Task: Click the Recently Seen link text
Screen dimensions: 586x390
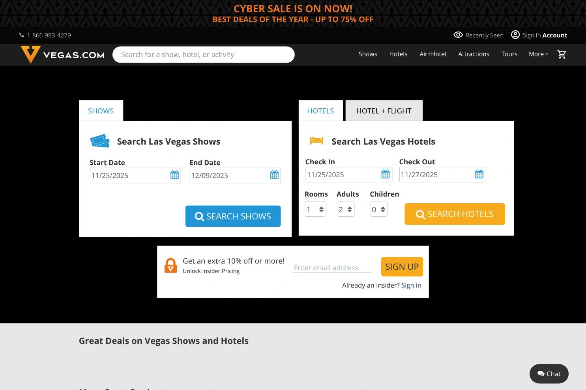Action: (484, 35)
